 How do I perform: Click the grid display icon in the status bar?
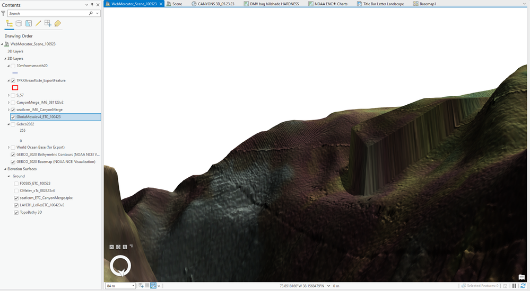pos(147,286)
